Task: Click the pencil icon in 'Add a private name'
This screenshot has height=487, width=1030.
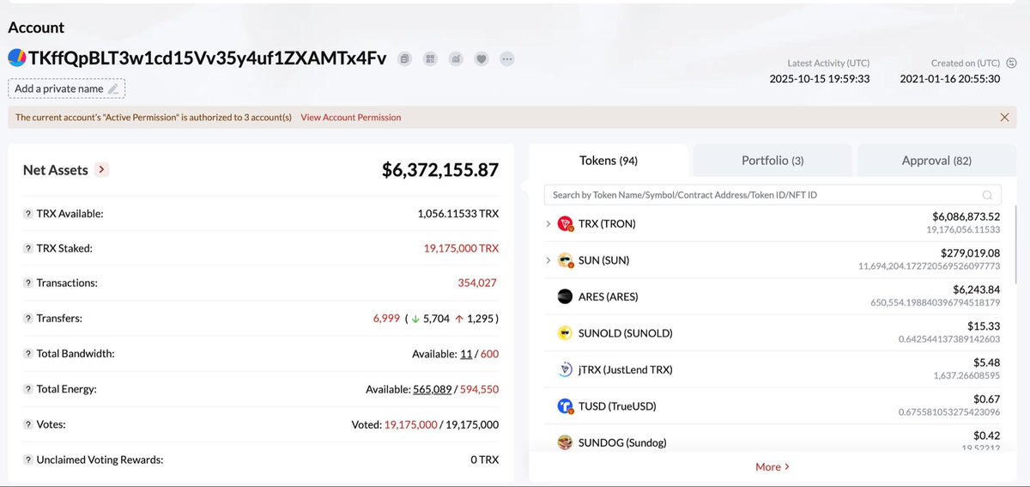Action: pos(113,88)
